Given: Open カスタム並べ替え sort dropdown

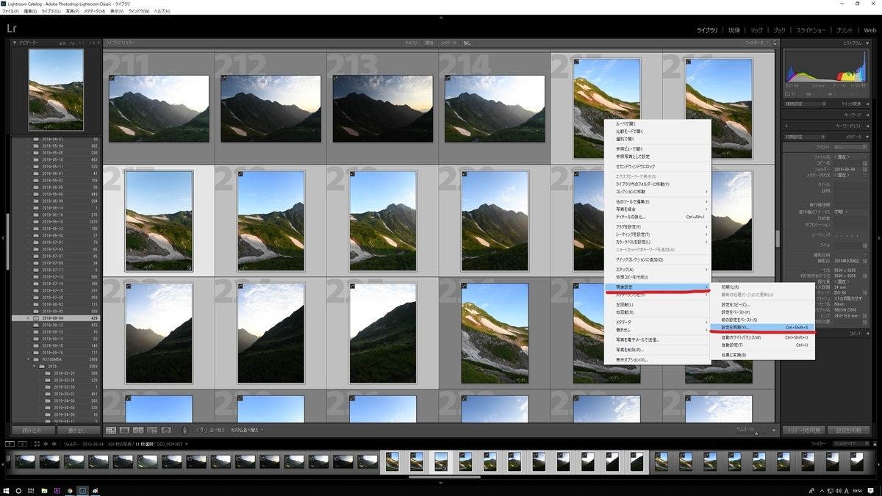Looking at the screenshot, I should point(247,430).
